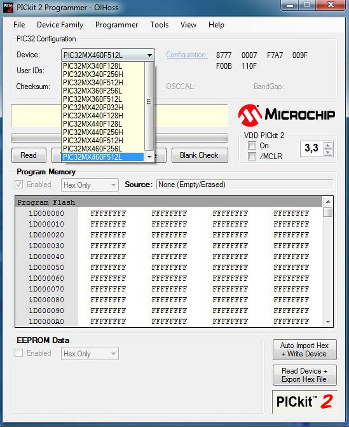Toggle the VDD On checkbox
This screenshot has height=427, width=349.
coord(252,146)
